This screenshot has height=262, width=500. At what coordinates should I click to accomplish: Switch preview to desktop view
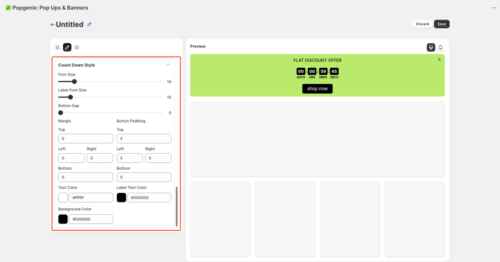[x=431, y=47]
